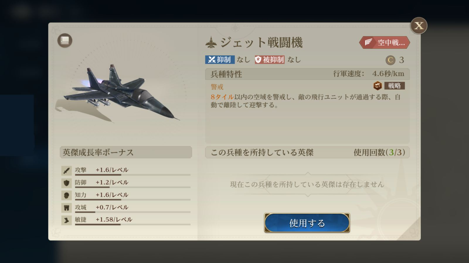The height and width of the screenshot is (263, 469).
Task: Open the book encyclopedia icon
Action: click(x=65, y=40)
